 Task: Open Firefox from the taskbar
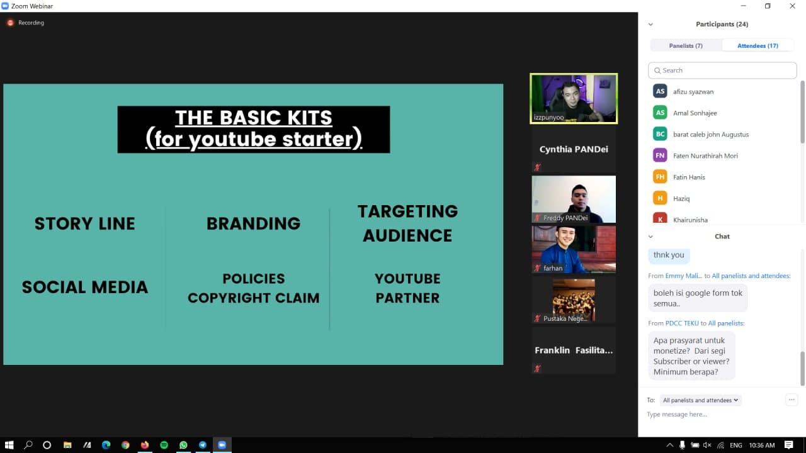145,445
